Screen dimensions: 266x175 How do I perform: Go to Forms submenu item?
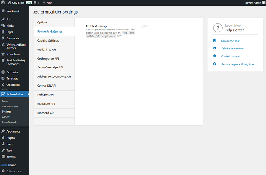click(5, 101)
